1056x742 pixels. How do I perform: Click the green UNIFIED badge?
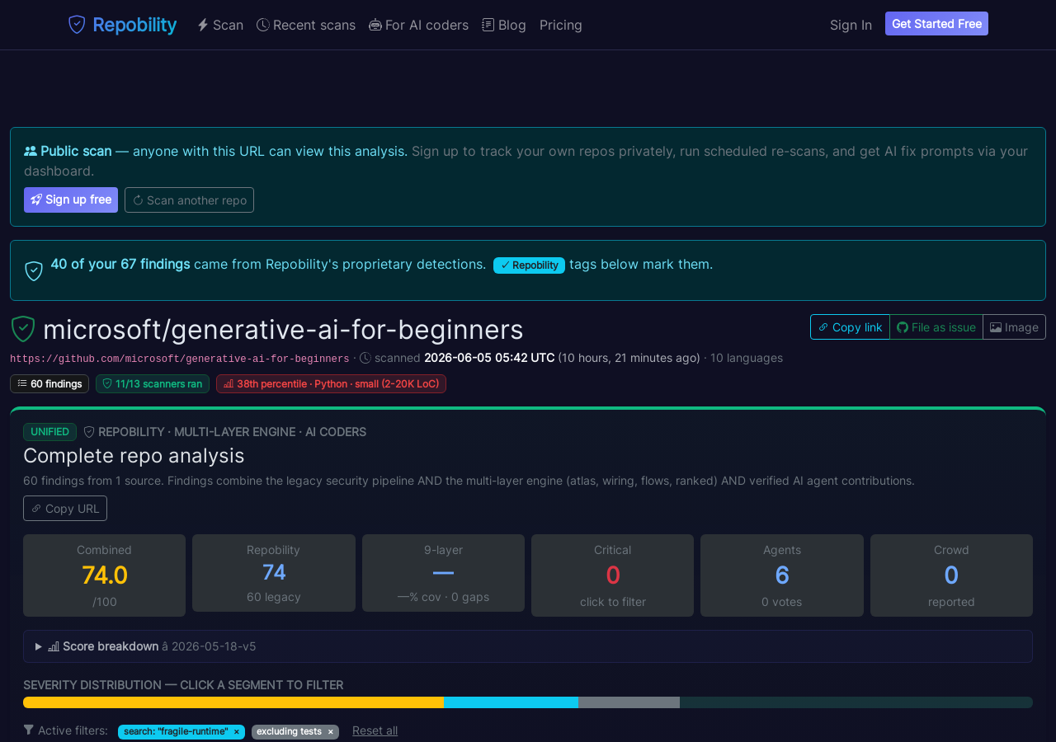click(49, 431)
